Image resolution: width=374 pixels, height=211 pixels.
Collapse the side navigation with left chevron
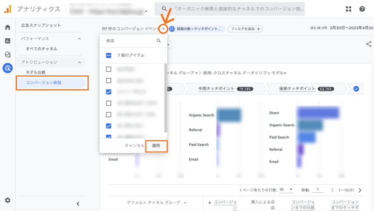click(78, 204)
